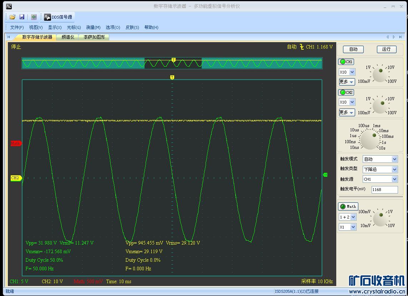408x296 pixels.
Task: Click the red Math channel marker
Action: coord(16,143)
